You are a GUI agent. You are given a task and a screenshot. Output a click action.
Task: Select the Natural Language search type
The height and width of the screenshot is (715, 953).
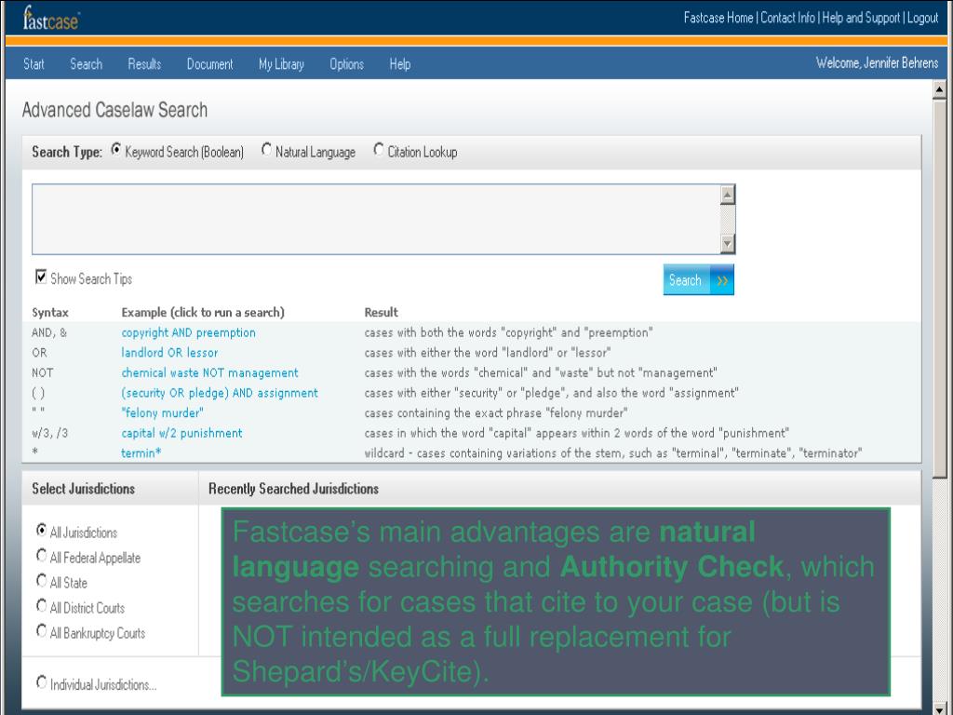(x=266, y=150)
